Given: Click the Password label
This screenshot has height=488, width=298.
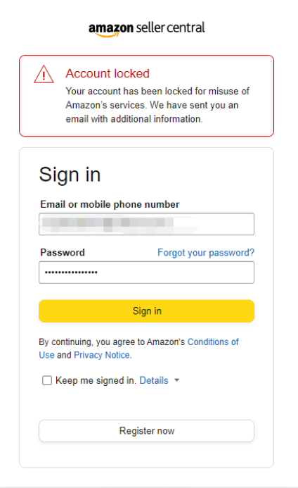Looking at the screenshot, I should tap(63, 252).
